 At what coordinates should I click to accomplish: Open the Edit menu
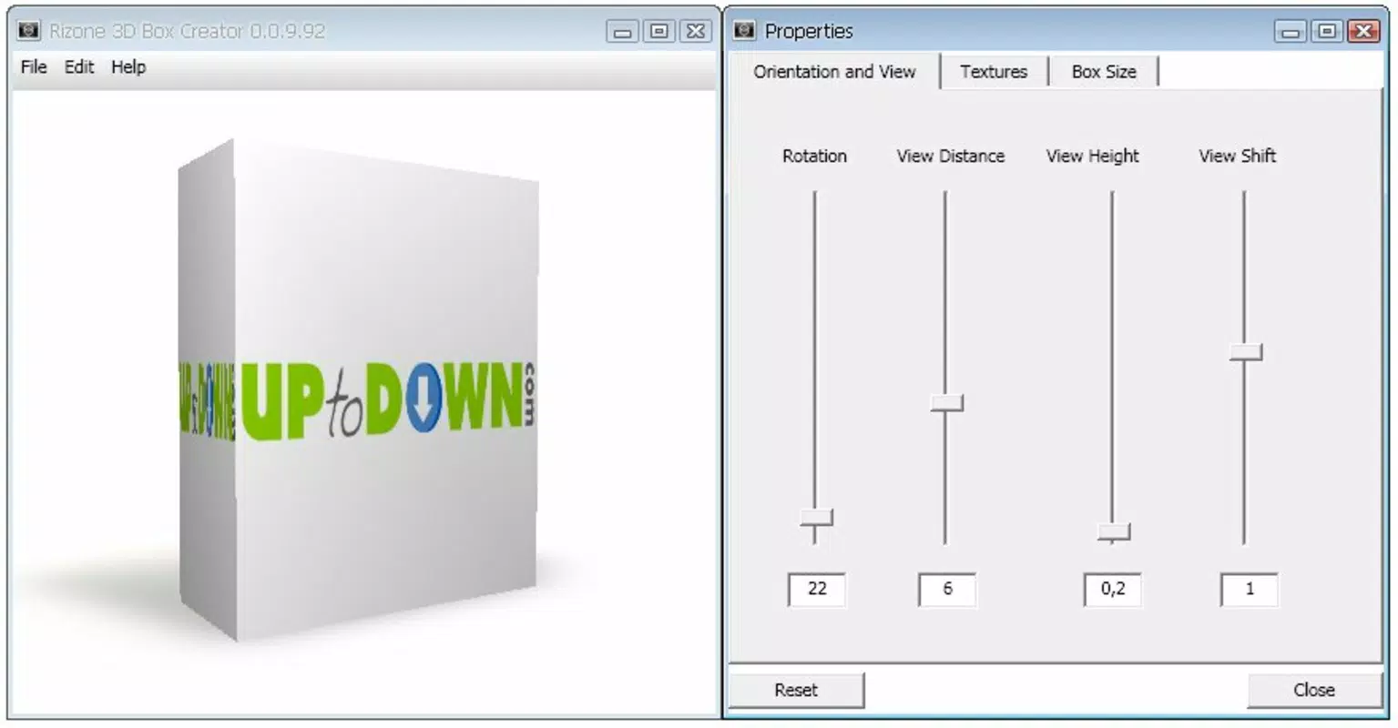click(x=79, y=67)
